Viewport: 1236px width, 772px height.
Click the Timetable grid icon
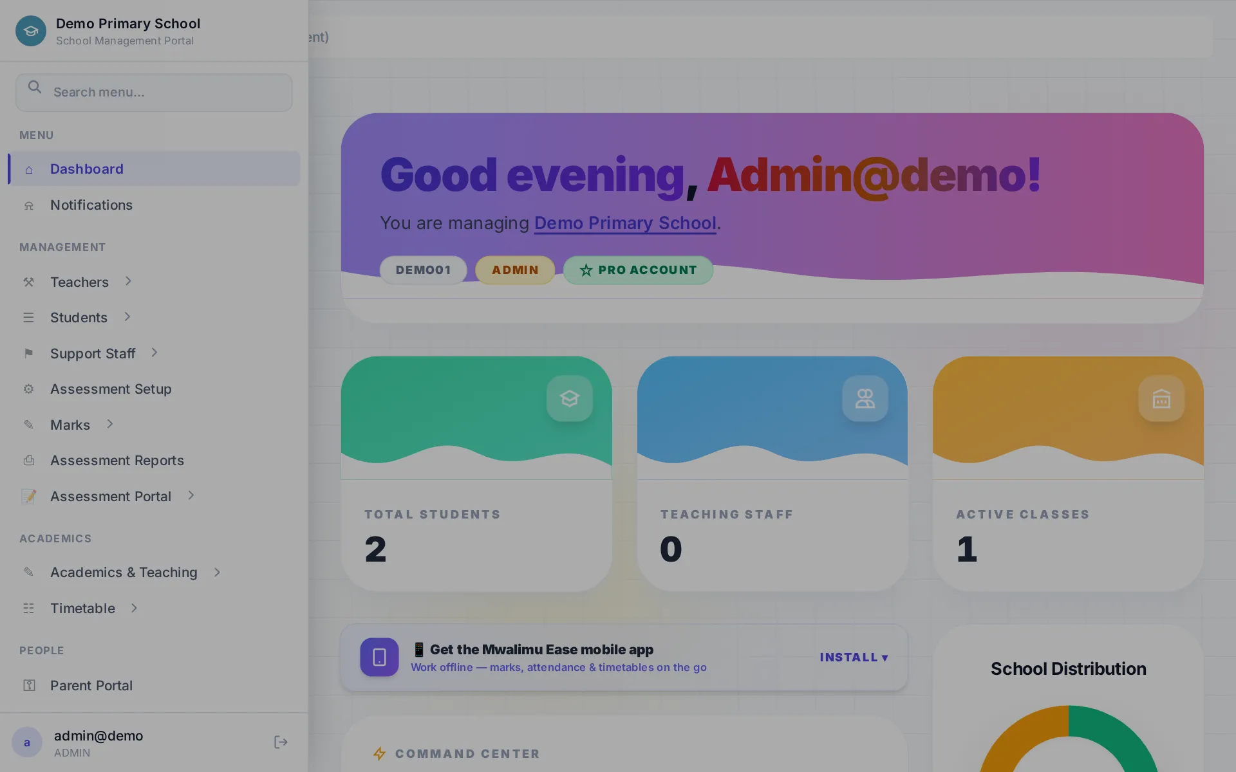[x=28, y=609]
